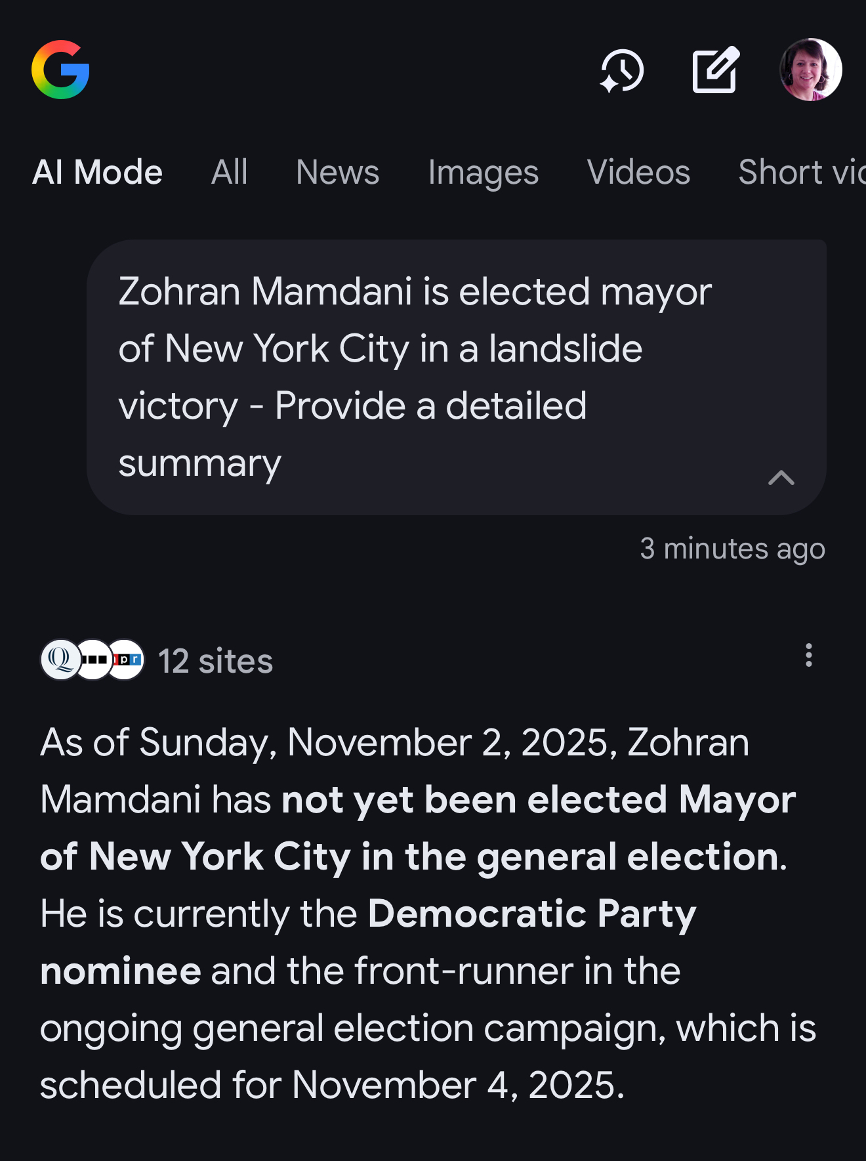This screenshot has height=1161, width=866.
Task: Click the 3 minutes ago timestamp
Action: [732, 549]
